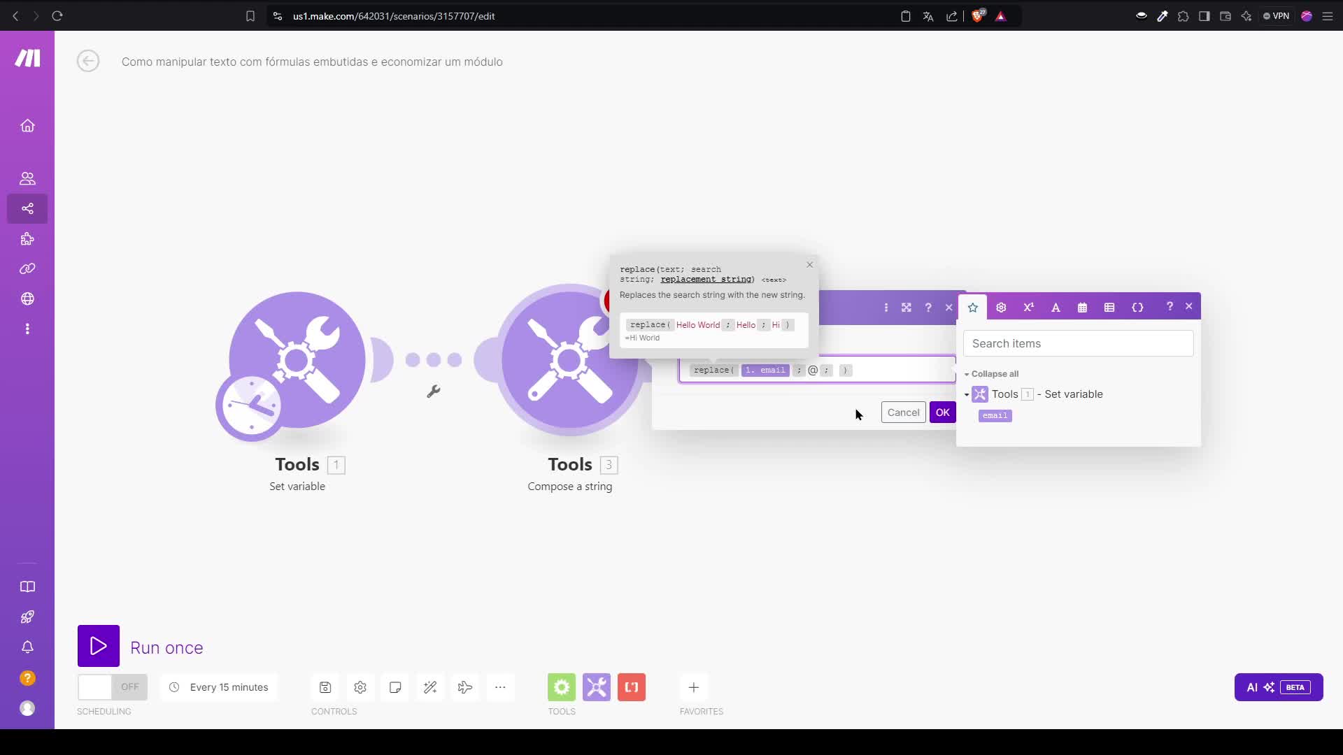1343x755 pixels.
Task: Click the auto-align magic wand icon
Action: pyautogui.click(x=430, y=687)
